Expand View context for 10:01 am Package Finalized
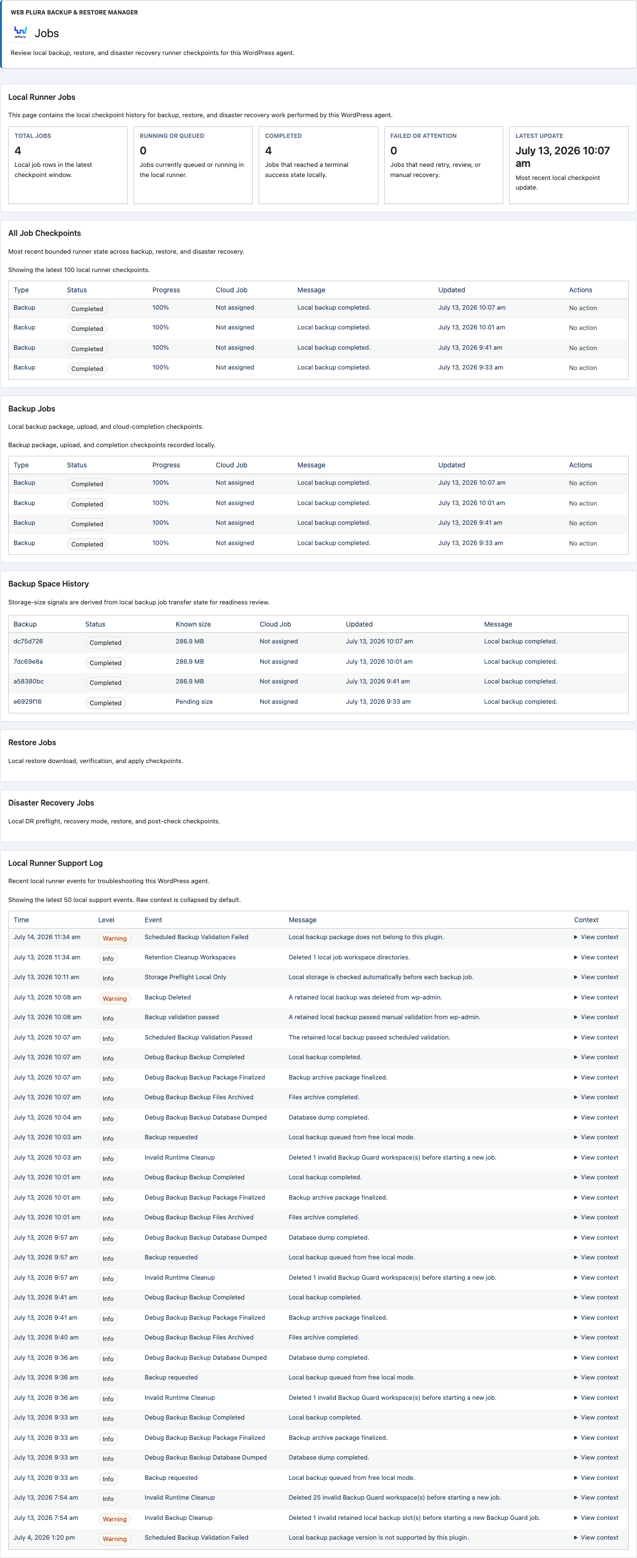Viewport: 637px width, 1558px height. click(x=596, y=1197)
